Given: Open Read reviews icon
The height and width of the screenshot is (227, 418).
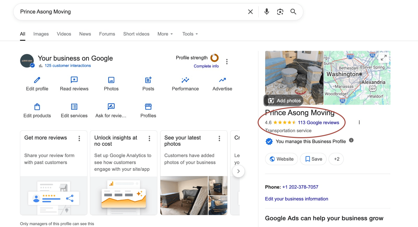Looking at the screenshot, I should 74,80.
